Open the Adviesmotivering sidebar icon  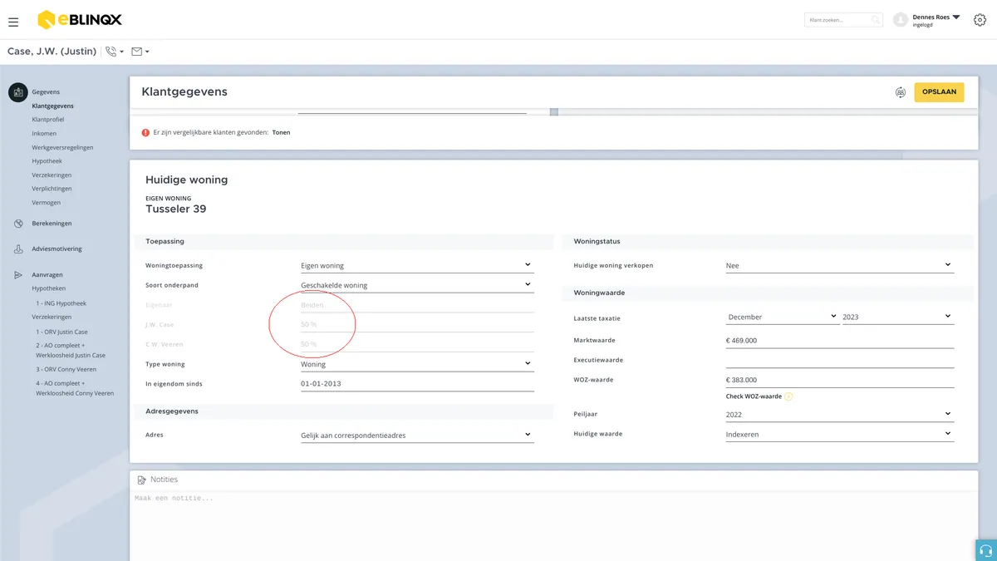(x=18, y=249)
